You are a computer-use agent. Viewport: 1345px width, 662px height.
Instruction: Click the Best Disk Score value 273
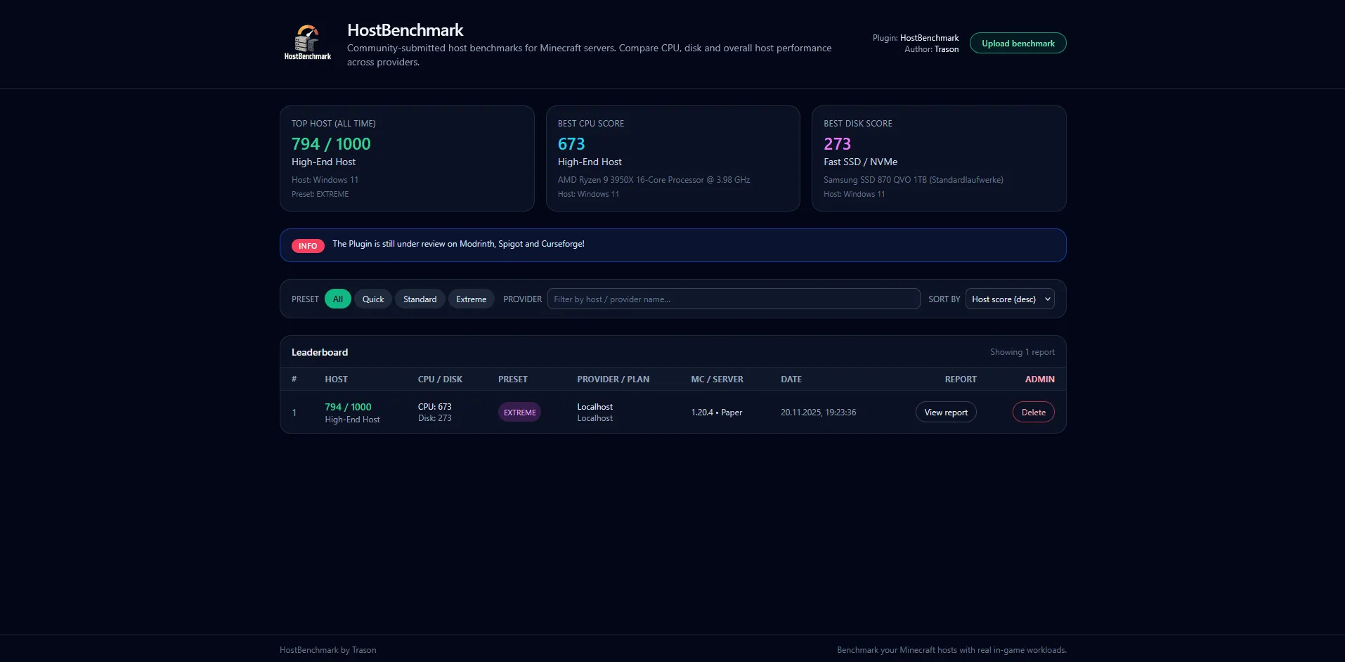click(x=837, y=144)
